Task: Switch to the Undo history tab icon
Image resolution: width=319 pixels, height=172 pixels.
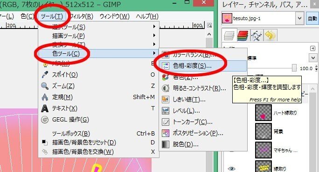Action: tap(270, 36)
